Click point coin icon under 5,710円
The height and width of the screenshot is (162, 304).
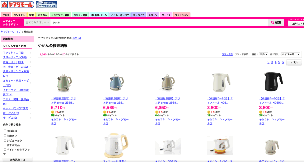pyautogui.click(x=53, y=112)
